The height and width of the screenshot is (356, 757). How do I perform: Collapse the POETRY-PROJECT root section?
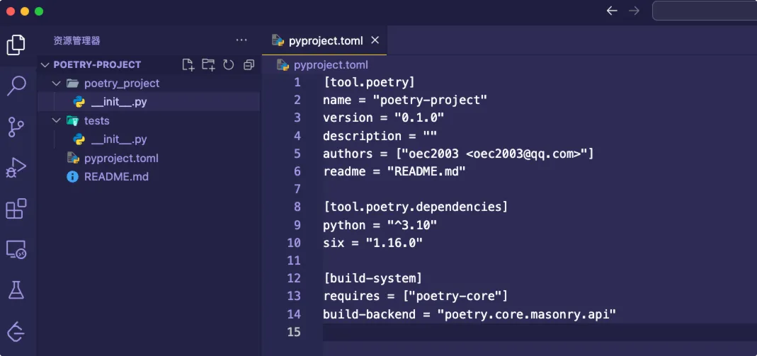46,64
